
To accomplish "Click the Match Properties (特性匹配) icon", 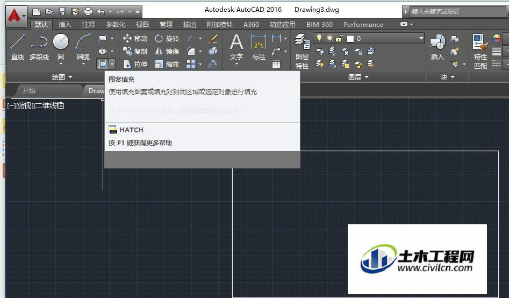I will [481, 51].
